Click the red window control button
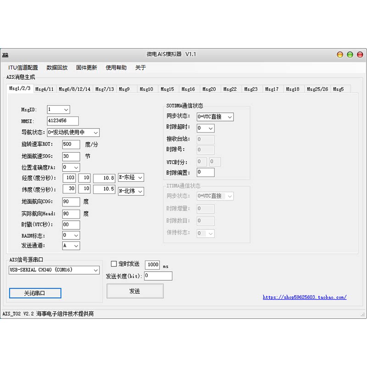 (x=340, y=55)
